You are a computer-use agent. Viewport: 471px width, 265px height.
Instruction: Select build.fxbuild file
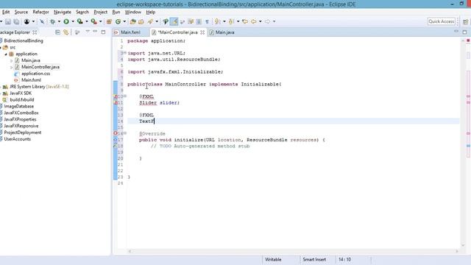pos(21,100)
